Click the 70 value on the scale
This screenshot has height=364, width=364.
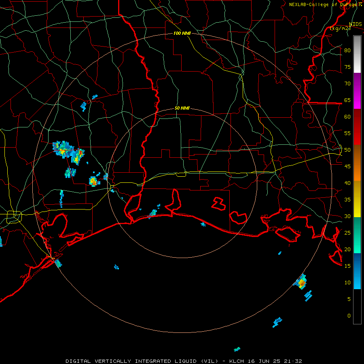pyautogui.click(x=347, y=84)
